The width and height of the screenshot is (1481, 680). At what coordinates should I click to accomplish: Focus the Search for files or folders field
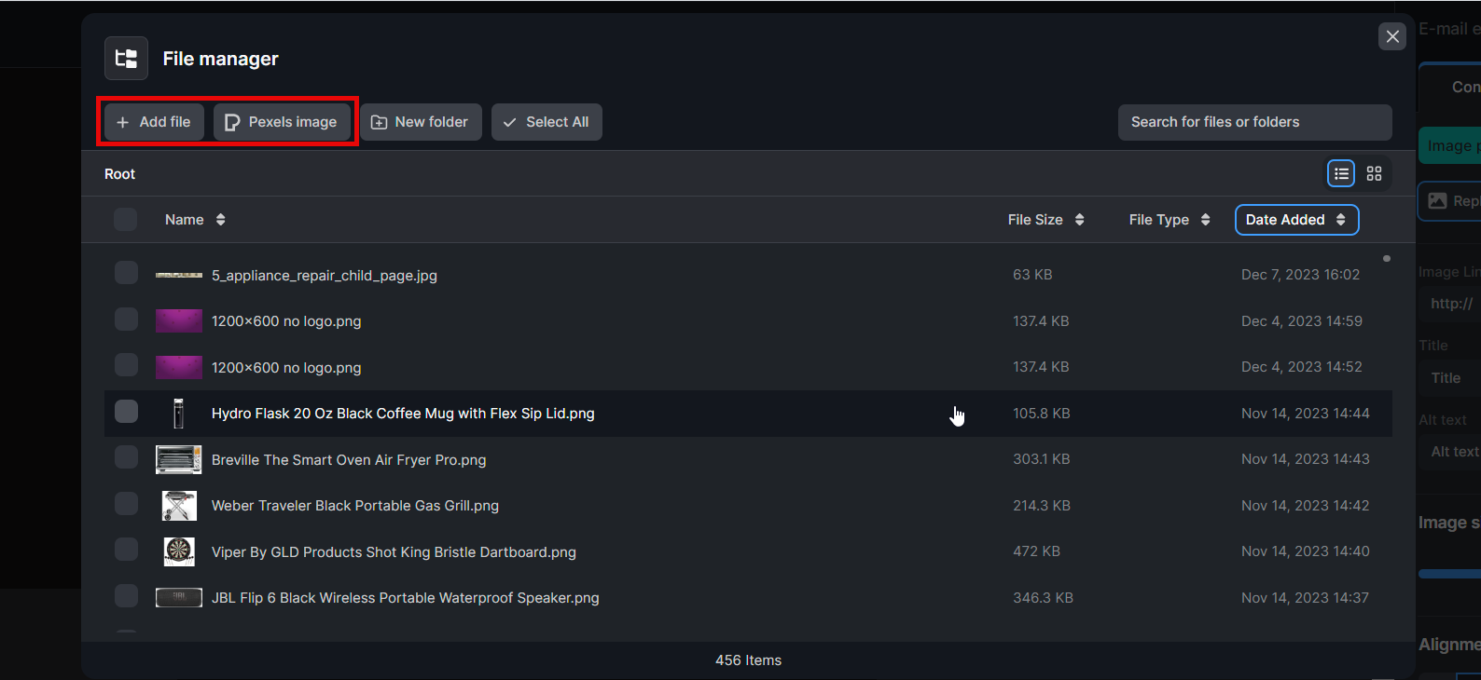click(1254, 122)
